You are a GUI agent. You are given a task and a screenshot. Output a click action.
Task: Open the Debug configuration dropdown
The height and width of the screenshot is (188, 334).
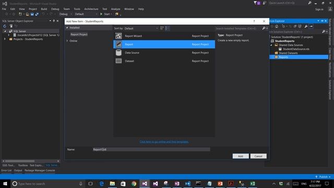tap(65, 14)
